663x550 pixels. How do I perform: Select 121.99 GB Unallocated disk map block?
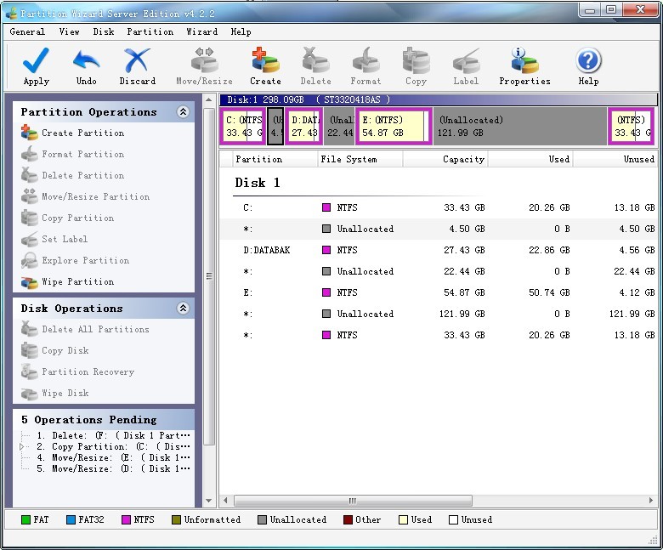(520, 126)
